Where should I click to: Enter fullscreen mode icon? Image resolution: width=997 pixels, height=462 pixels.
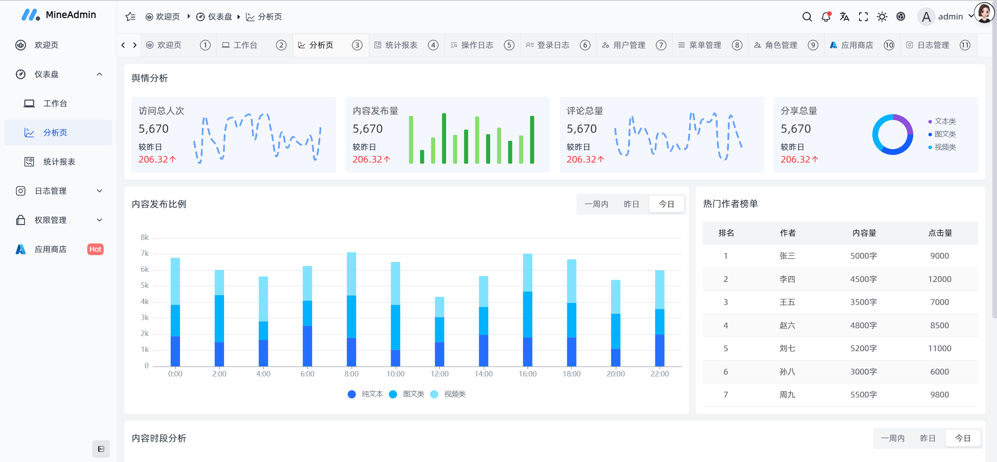[863, 17]
